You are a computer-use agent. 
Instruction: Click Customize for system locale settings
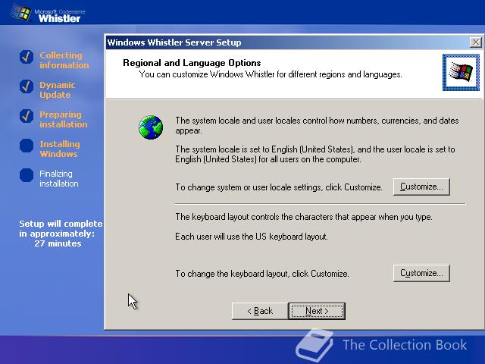click(x=421, y=187)
